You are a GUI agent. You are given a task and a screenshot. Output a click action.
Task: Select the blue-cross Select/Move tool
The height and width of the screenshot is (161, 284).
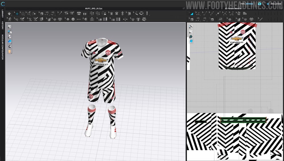[17, 14]
